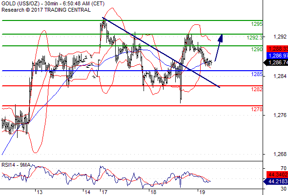Select the 1290 green level label
288x195 pixels.
(x=257, y=49)
